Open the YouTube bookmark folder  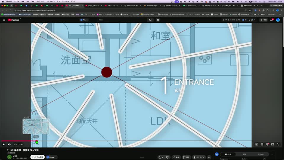point(108,14)
